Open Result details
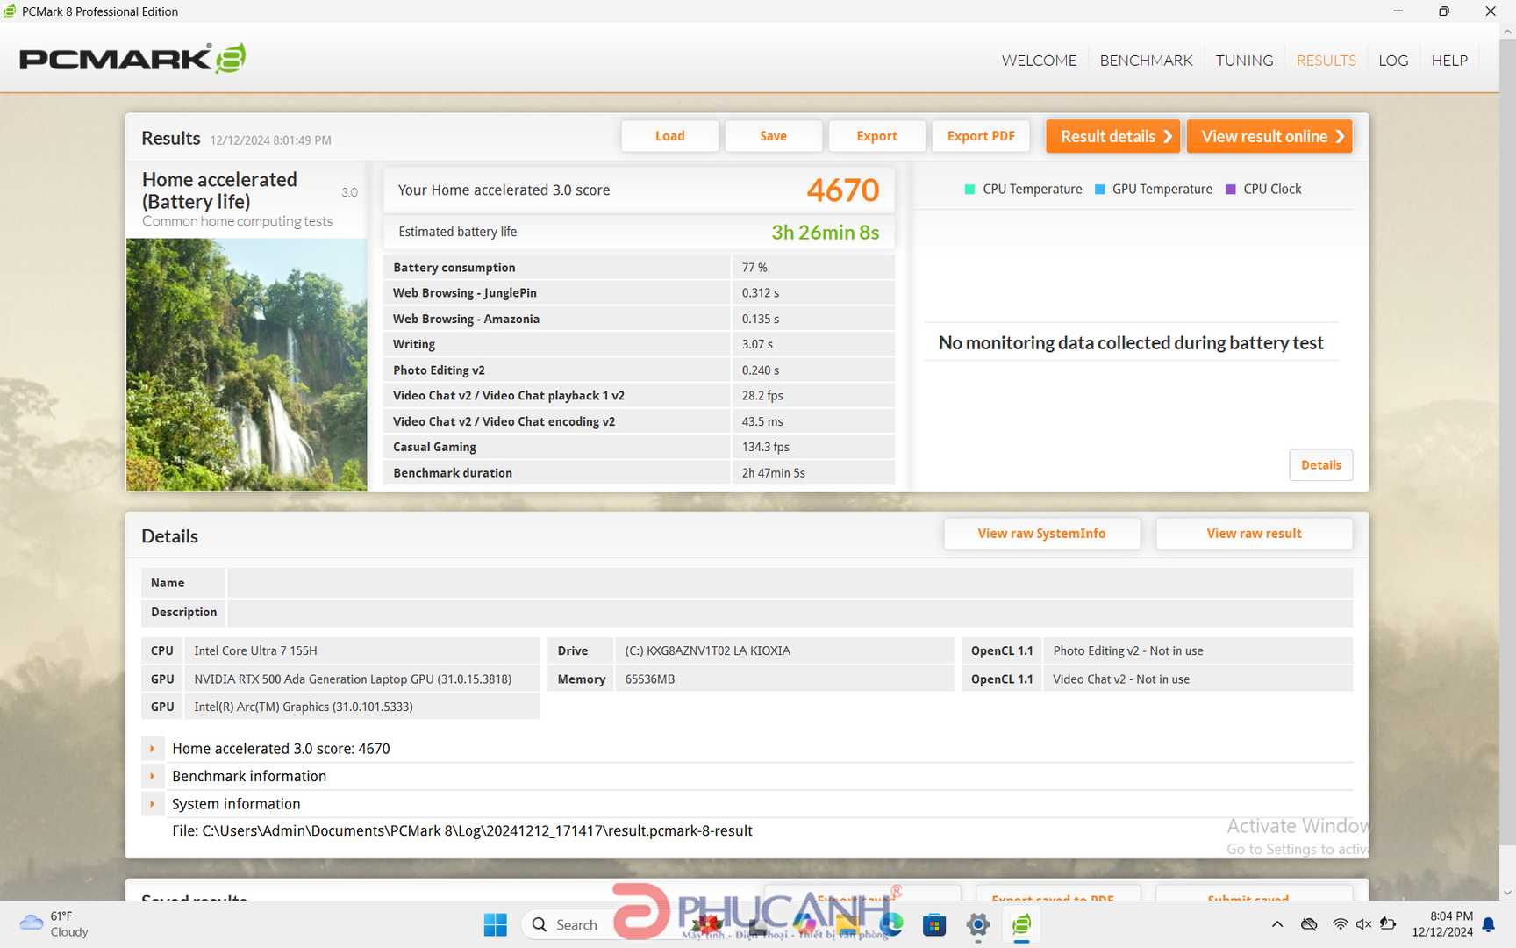1516x948 pixels. [x=1112, y=136]
